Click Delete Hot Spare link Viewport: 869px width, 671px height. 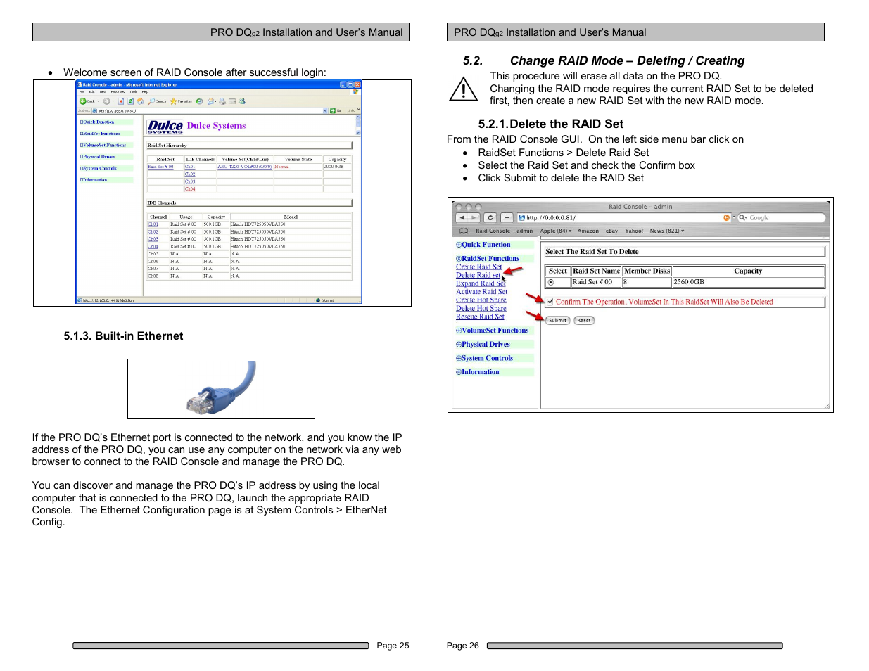(481, 309)
